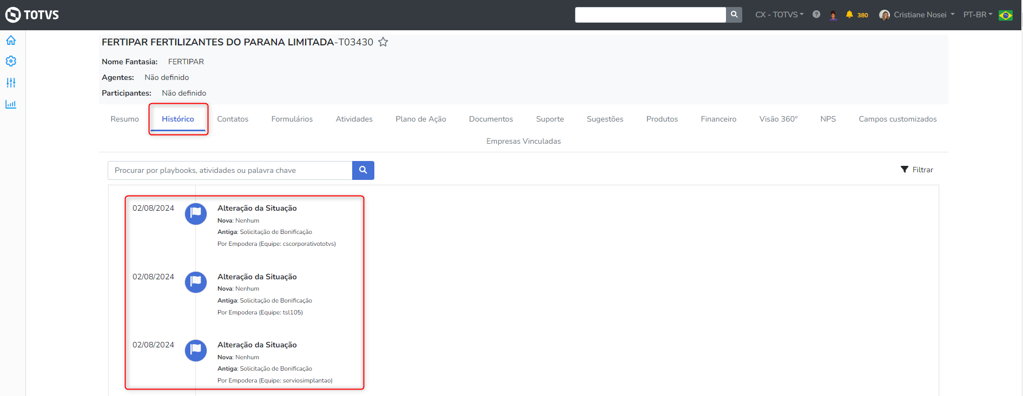Image resolution: width=1023 pixels, height=396 pixels.
Task: Click the flag icon of the tsl105 entry
Action: coord(196,282)
